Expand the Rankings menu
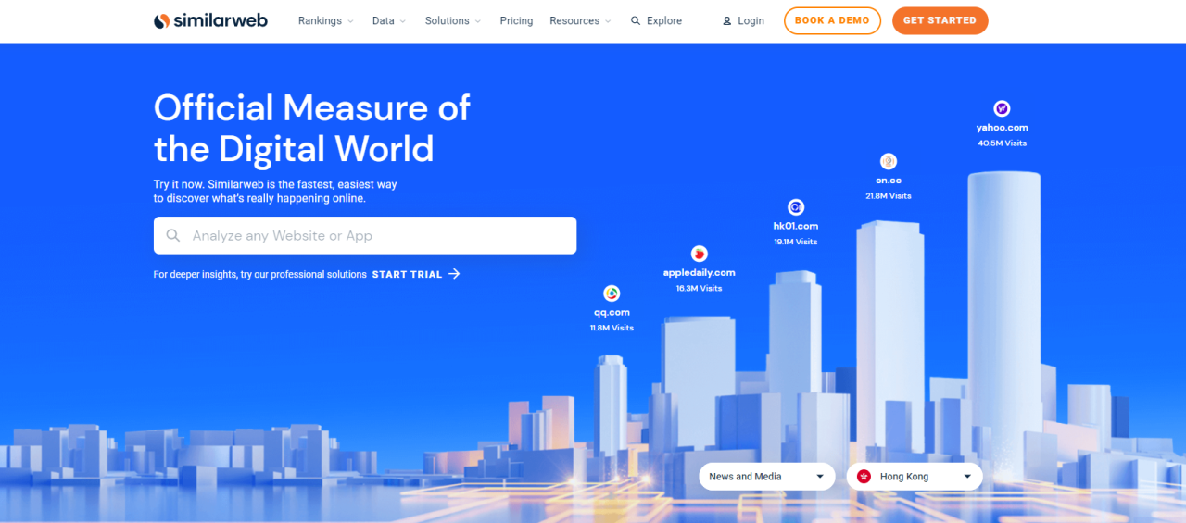This screenshot has height=523, width=1186. point(325,20)
